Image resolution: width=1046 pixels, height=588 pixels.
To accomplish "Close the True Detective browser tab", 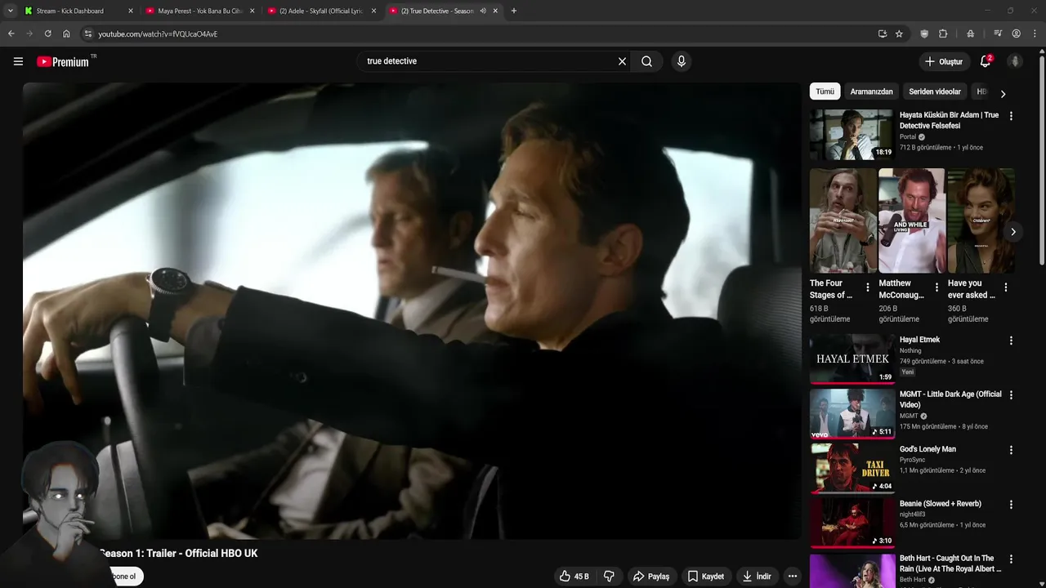I will pos(495,11).
